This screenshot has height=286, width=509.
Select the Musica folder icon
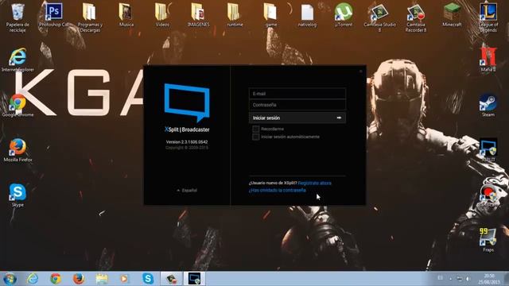[126, 15]
